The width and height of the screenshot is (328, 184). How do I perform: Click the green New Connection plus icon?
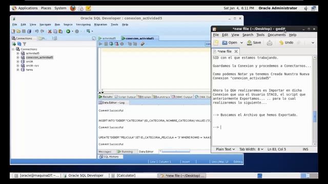tap(14, 44)
